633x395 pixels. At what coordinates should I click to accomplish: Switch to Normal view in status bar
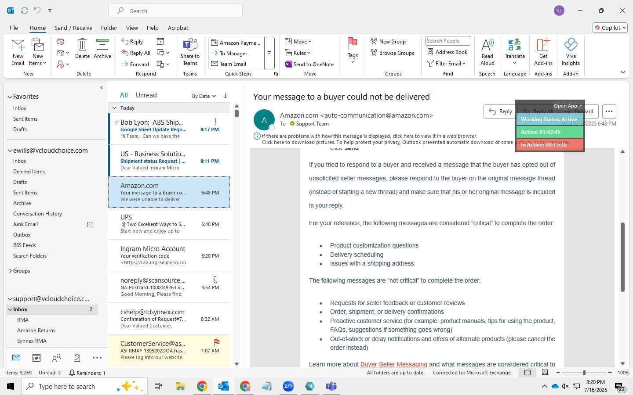point(527,373)
